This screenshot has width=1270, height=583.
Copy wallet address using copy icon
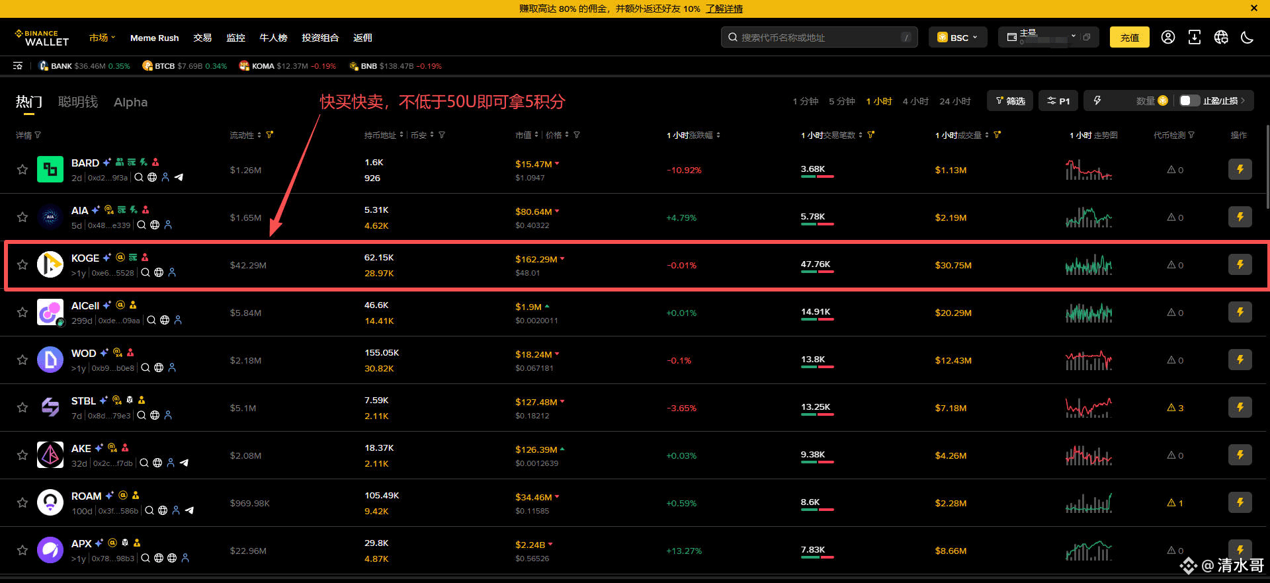tap(1086, 38)
